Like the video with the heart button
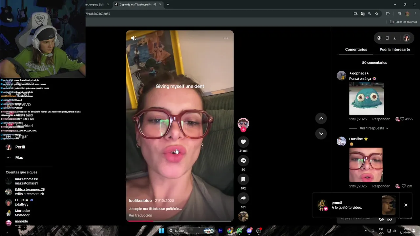420x236 pixels. pyautogui.click(x=243, y=142)
